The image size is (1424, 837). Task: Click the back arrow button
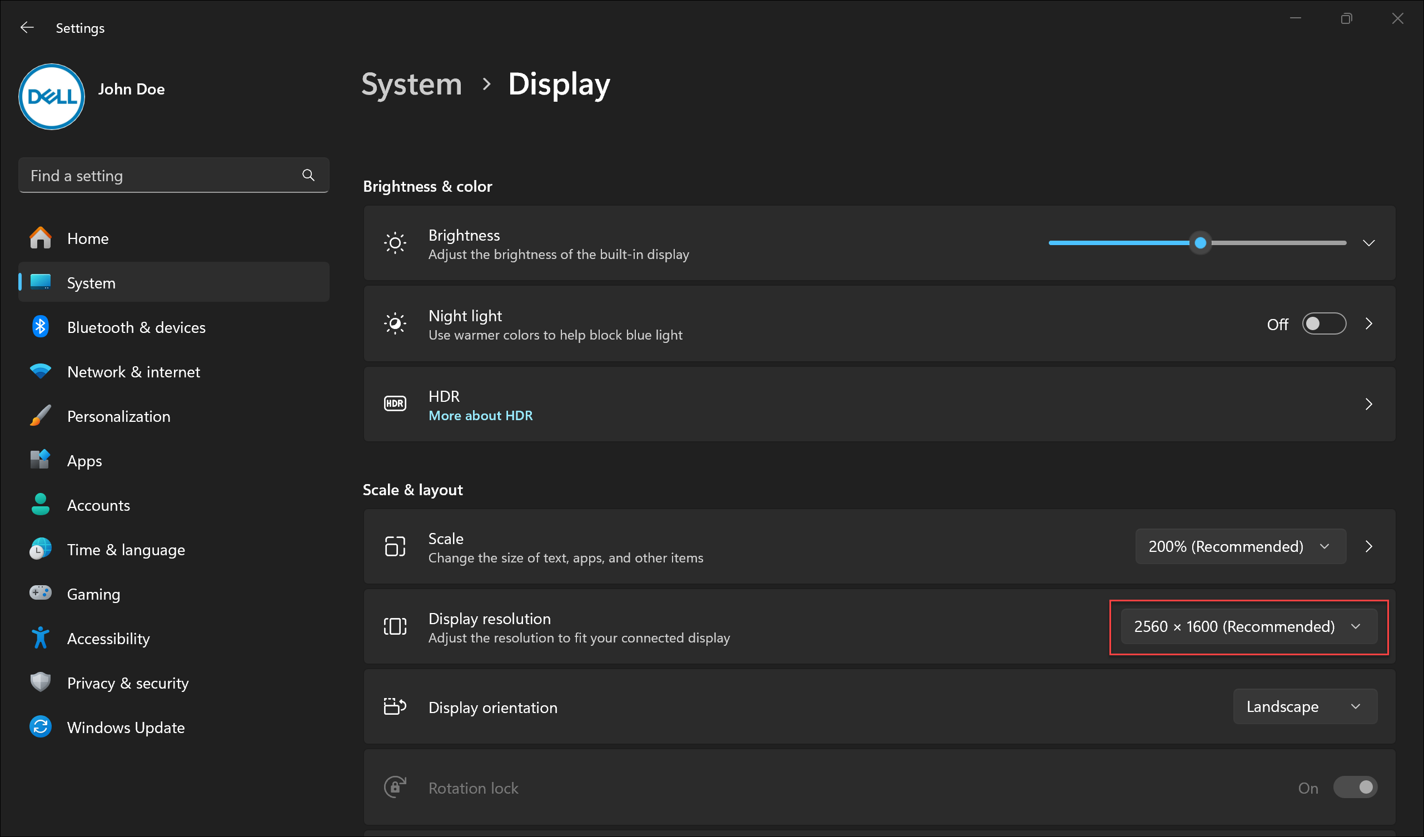point(27,27)
